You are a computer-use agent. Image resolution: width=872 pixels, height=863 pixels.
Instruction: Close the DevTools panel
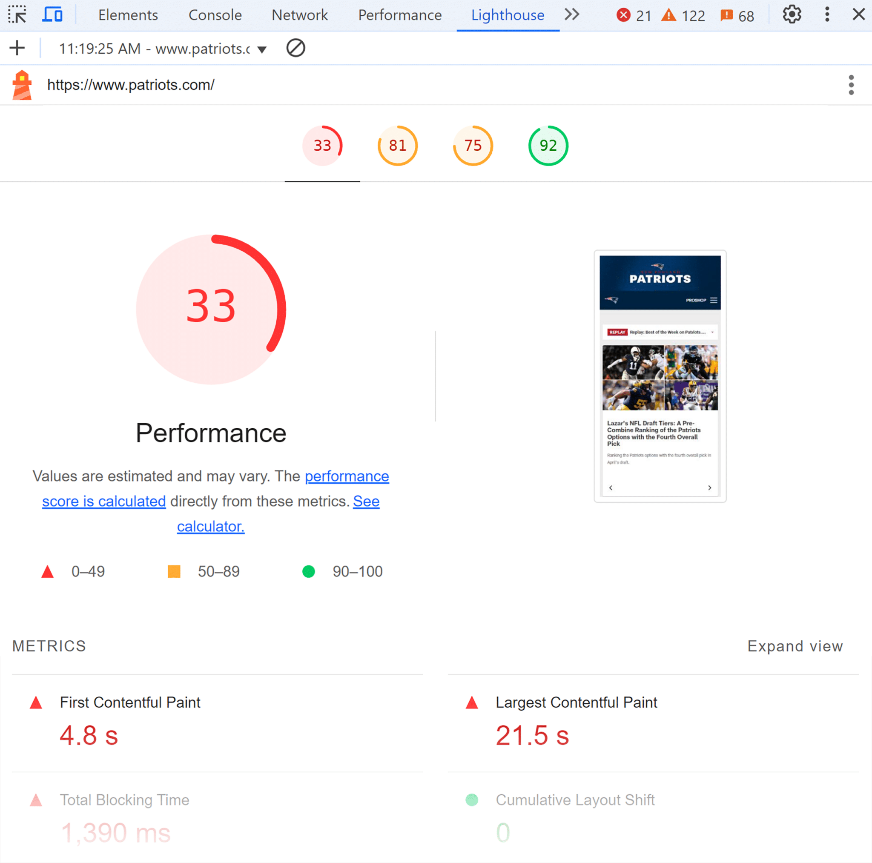858,14
